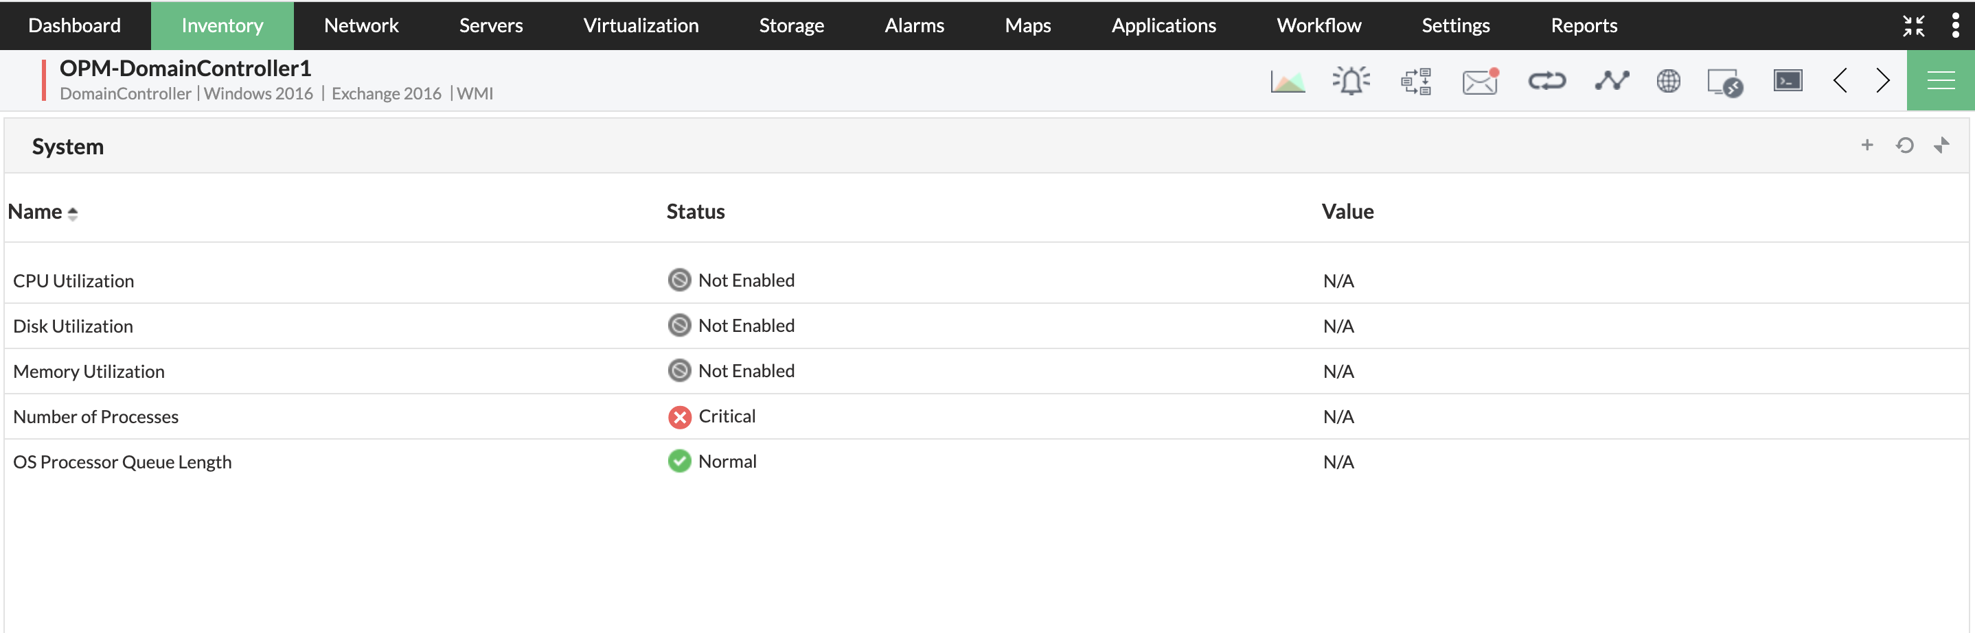Click the loop arrows icon
The height and width of the screenshot is (633, 1975).
1546,81
